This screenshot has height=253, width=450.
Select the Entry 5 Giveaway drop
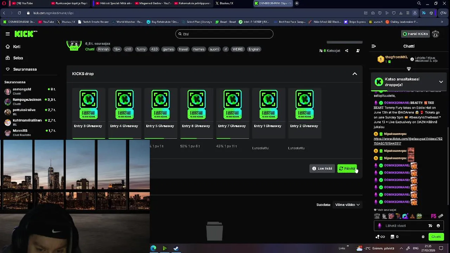coord(160,112)
